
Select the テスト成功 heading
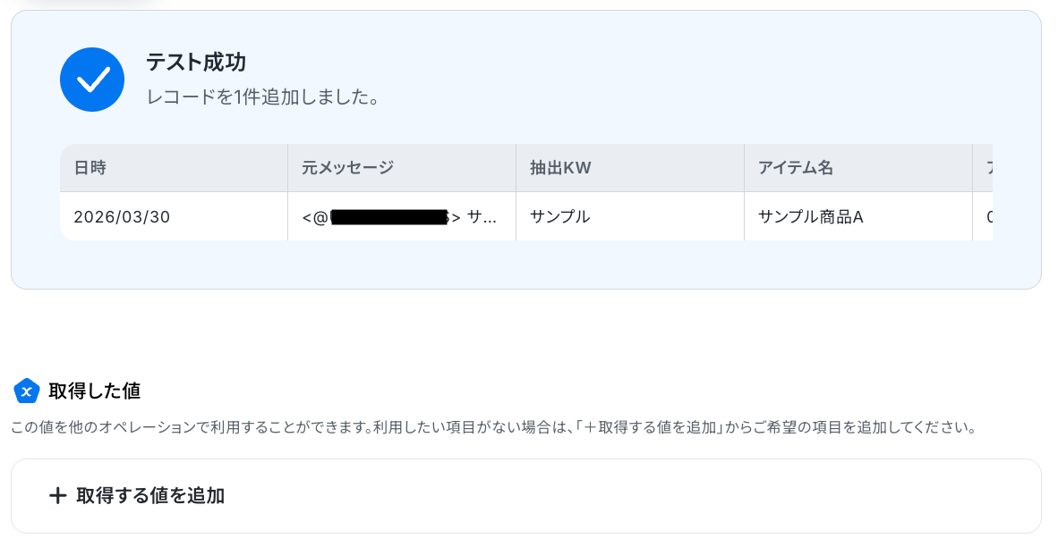tap(196, 62)
